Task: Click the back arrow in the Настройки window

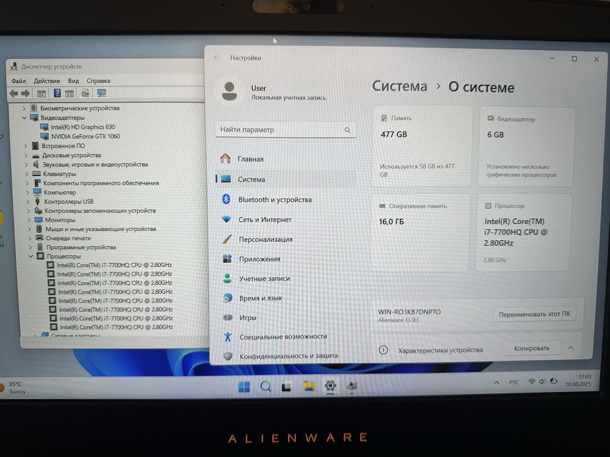Action: tap(217, 57)
